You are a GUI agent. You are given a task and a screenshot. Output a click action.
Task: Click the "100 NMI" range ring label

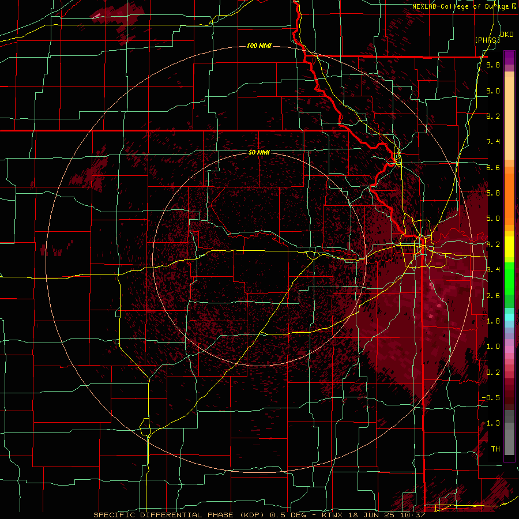(259, 46)
